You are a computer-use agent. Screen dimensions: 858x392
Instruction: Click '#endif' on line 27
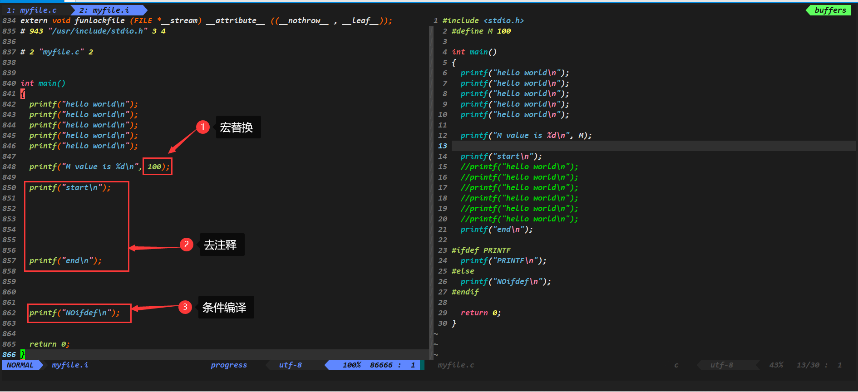[465, 292]
